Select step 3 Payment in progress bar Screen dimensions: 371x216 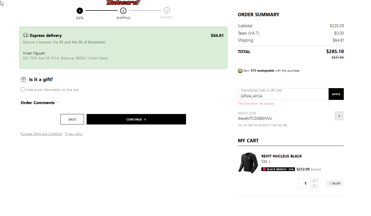click(167, 10)
